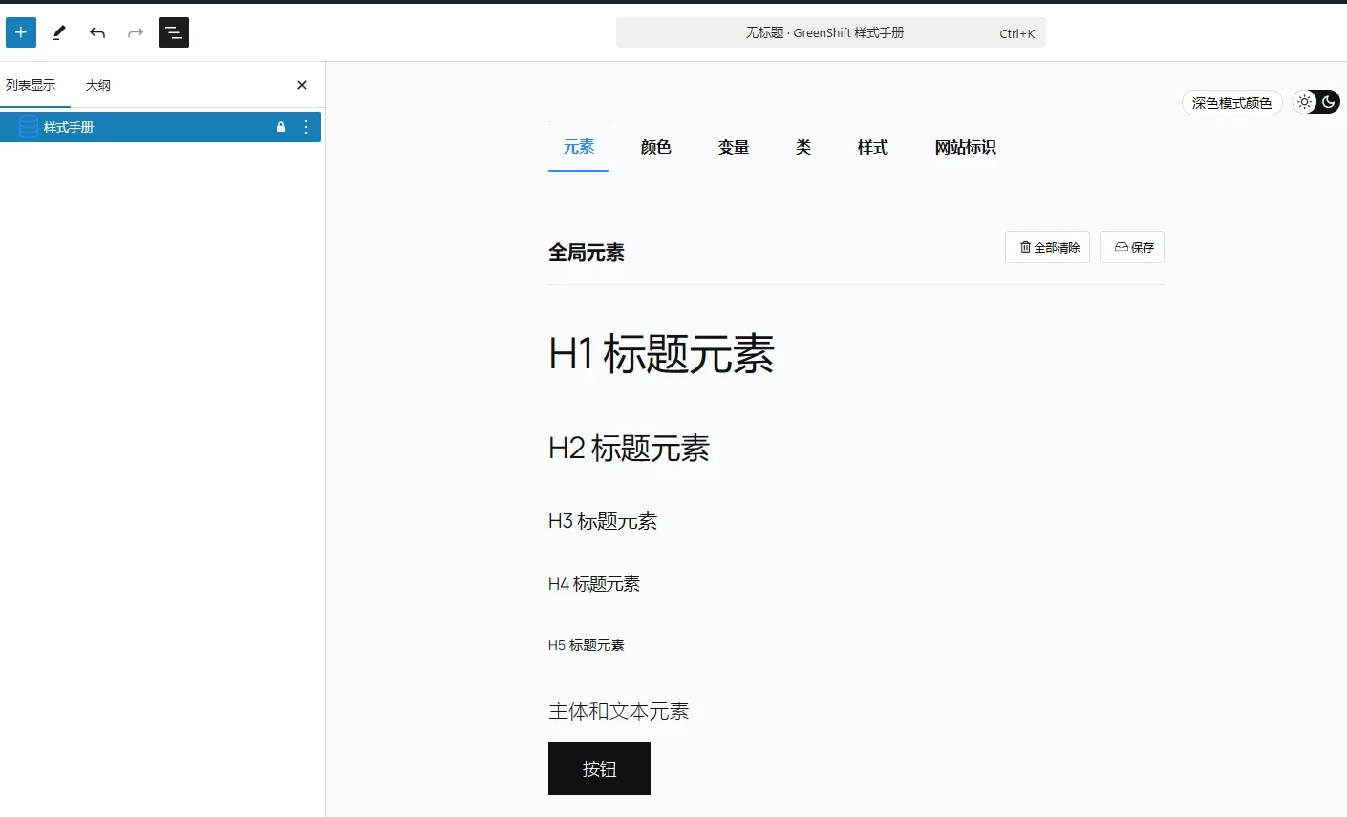
Task: Click the undo arrow icon
Action: click(x=96, y=31)
